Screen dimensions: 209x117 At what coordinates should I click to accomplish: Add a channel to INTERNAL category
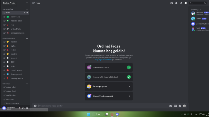[x=27, y=84]
